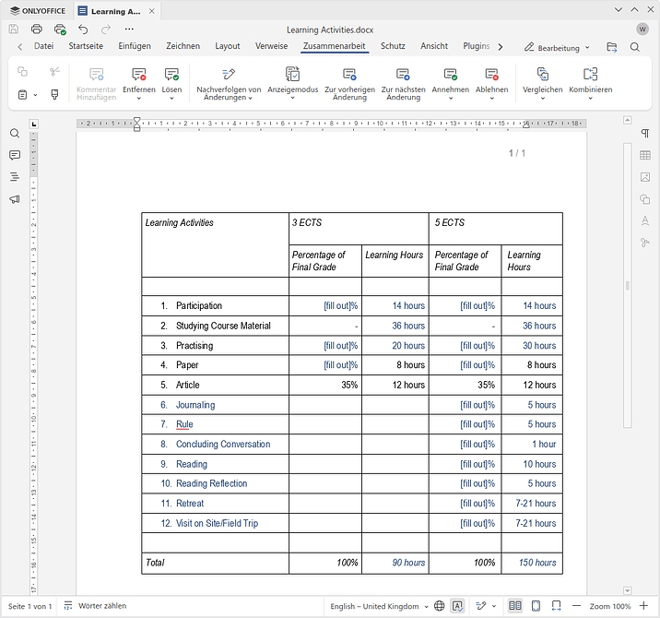
Task: Open paragraph settings in right sidebar
Action: point(645,134)
